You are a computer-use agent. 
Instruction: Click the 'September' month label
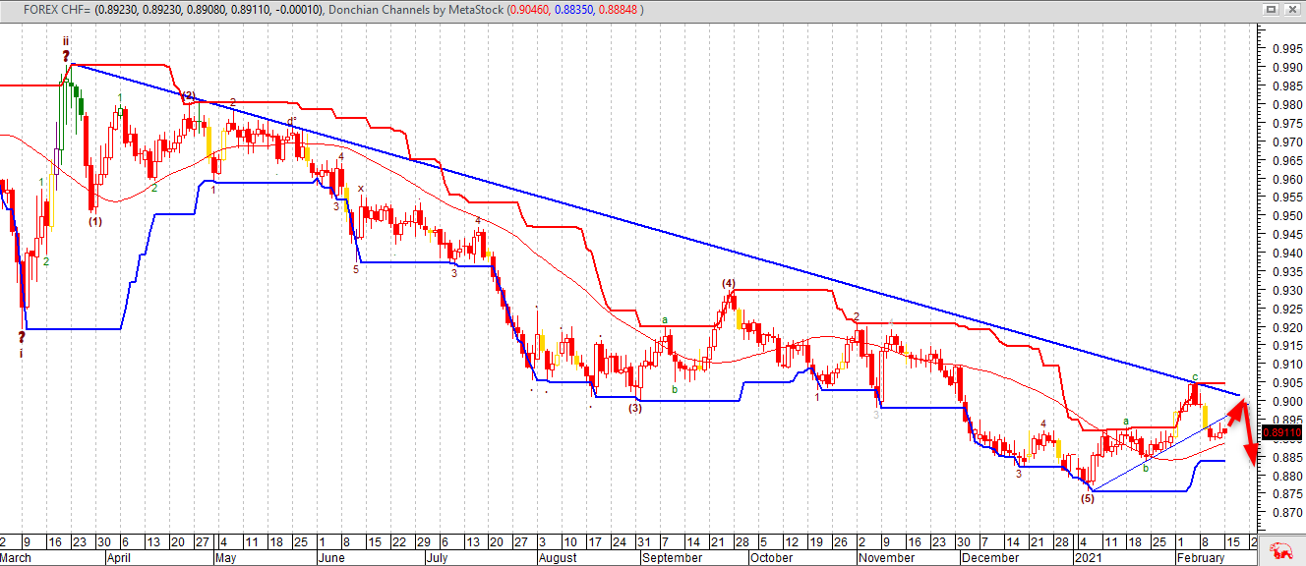coord(672,557)
